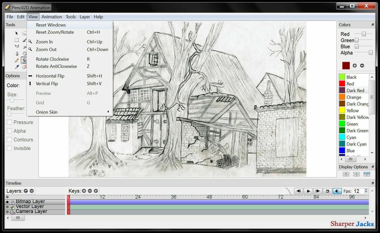Image resolution: width=380 pixels, height=233 pixels.
Task: Enable the Pressure checkbox
Action: point(9,122)
